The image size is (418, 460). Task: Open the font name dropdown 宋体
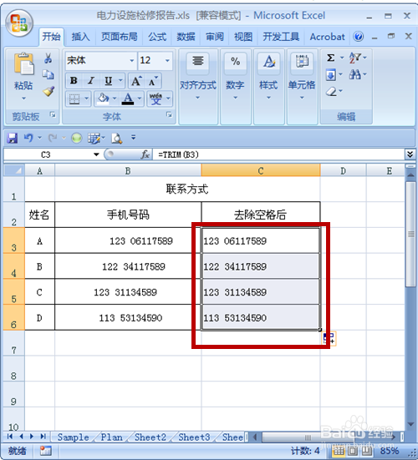click(132, 60)
